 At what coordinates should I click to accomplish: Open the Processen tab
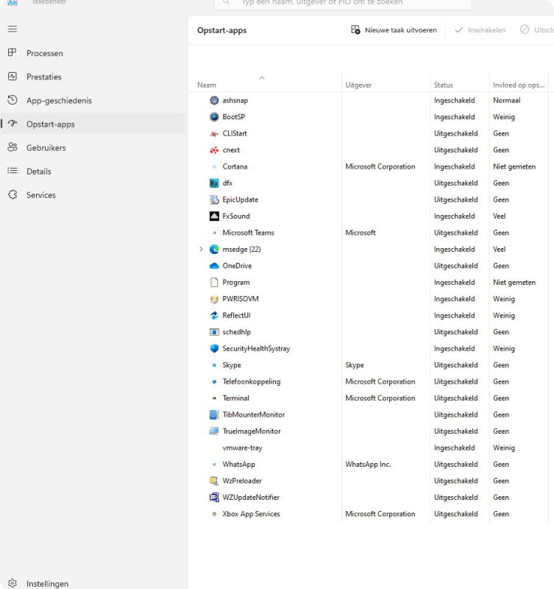(x=44, y=53)
